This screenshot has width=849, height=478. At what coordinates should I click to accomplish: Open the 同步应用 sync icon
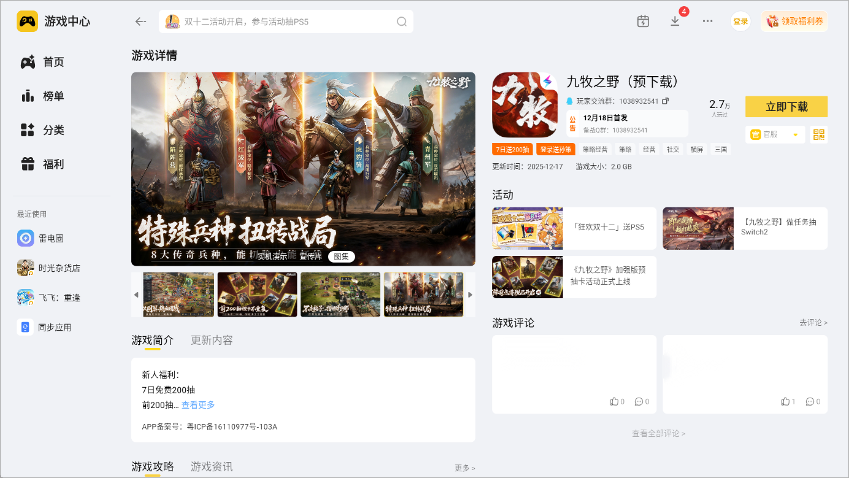click(x=25, y=327)
